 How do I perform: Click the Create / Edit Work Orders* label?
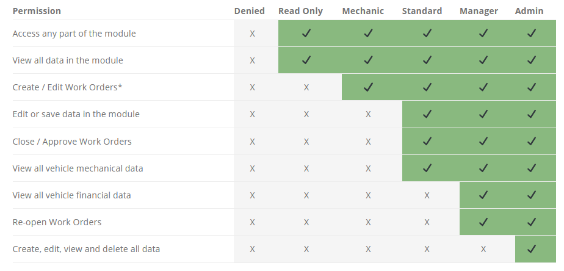[x=68, y=87]
